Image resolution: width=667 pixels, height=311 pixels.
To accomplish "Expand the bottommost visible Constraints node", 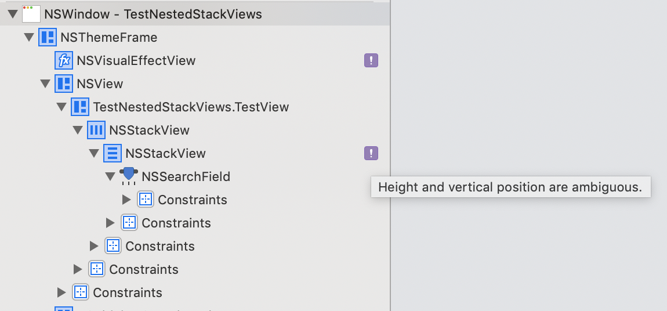I will point(61,292).
